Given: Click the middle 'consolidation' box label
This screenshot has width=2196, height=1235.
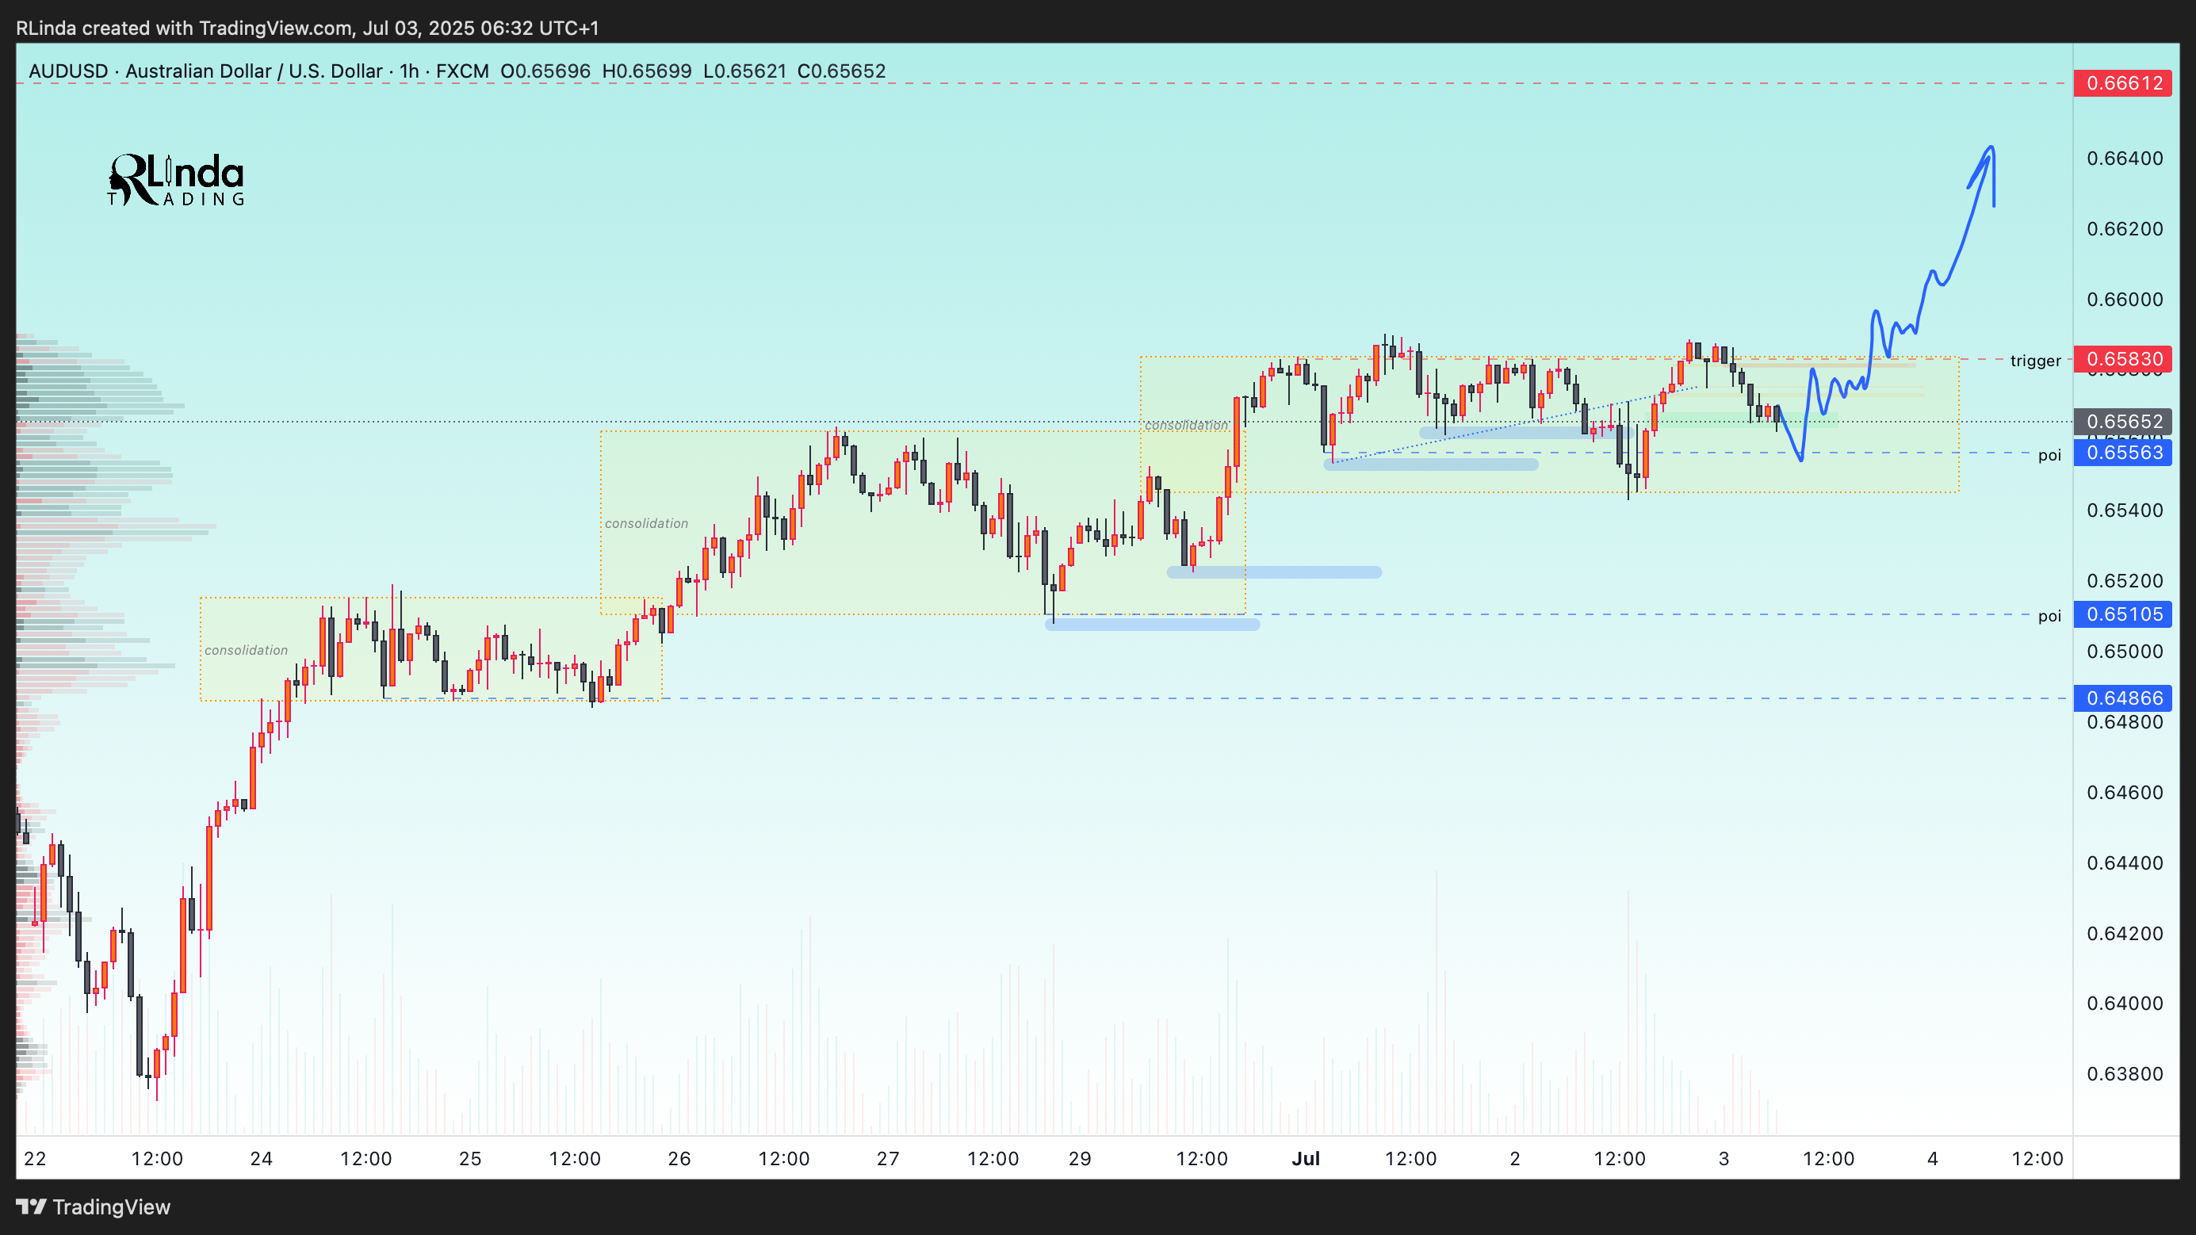Looking at the screenshot, I should point(646,523).
